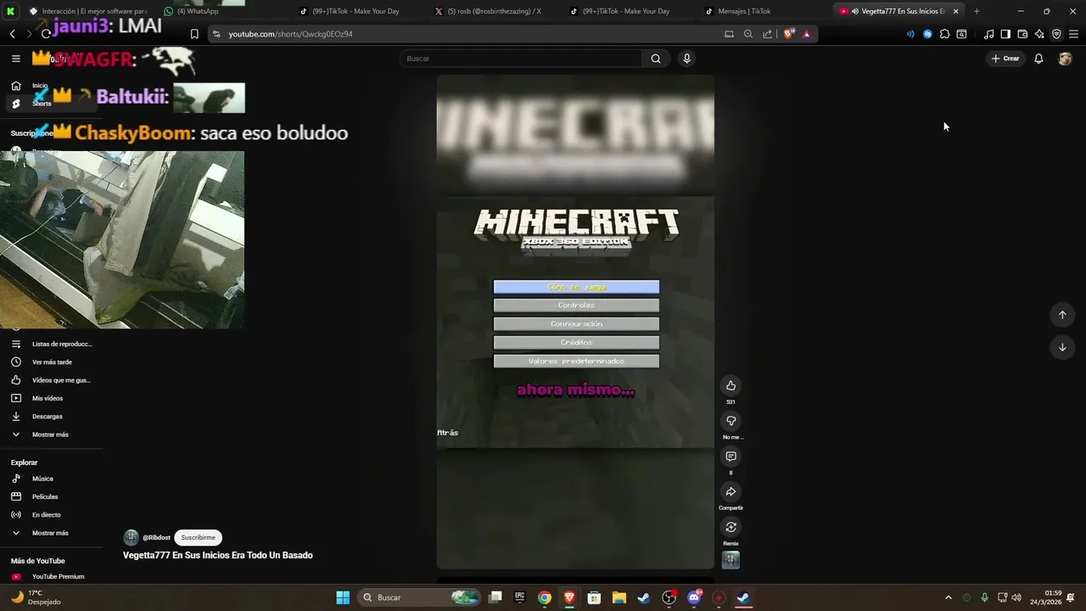Remix this Short
This screenshot has height=611, width=1086.
[731, 528]
